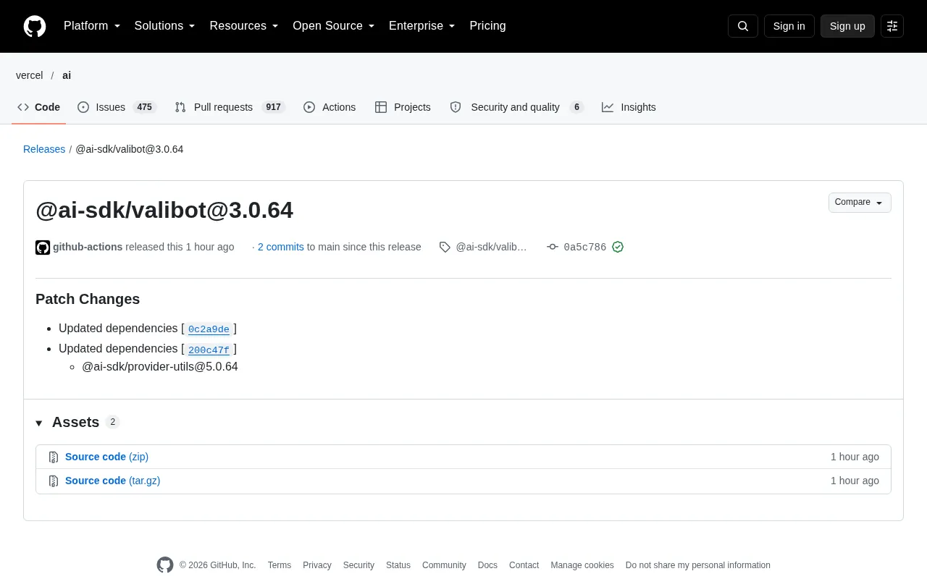Click the Sign up button
Screen dimensions: 927x579
pyautogui.click(x=847, y=26)
